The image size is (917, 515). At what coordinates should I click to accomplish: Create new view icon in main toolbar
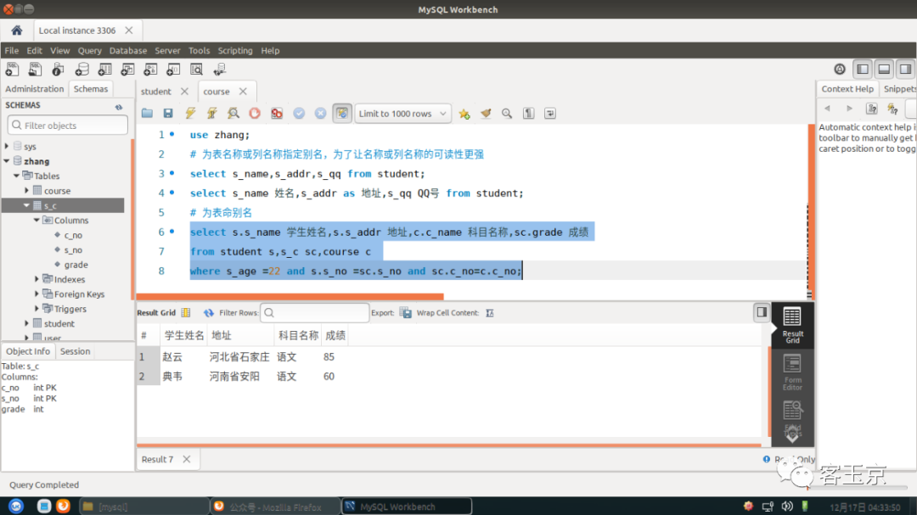click(127, 70)
